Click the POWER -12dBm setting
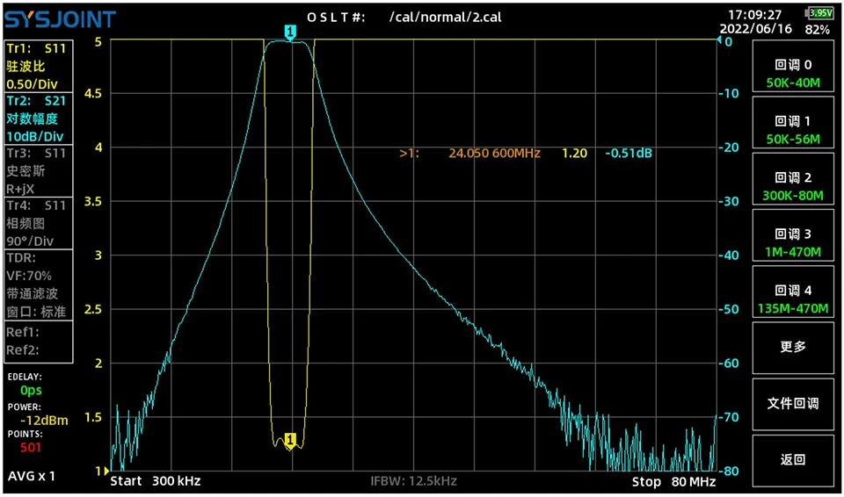 tap(44, 420)
